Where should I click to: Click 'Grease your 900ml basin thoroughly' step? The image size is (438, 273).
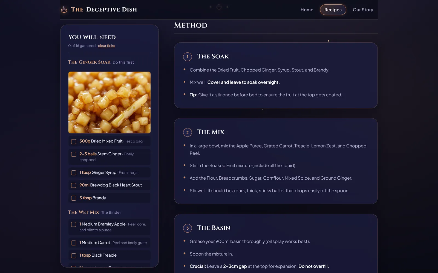250,241
